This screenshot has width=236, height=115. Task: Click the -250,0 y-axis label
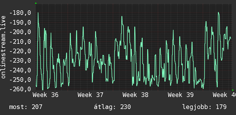(x=20, y=80)
